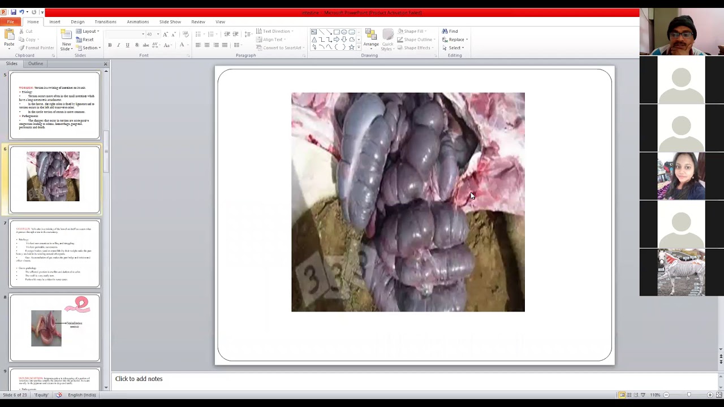
Task: Select the Right Arrow shape icon
Action: (337, 40)
